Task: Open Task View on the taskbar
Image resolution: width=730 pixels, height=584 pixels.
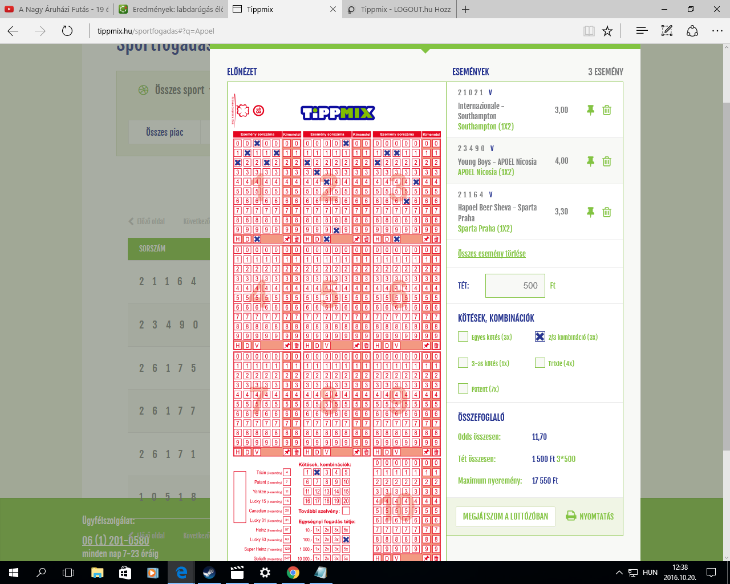Action: coord(68,573)
